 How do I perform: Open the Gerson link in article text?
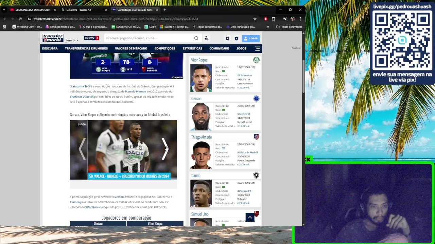pyautogui.click(x=119, y=197)
